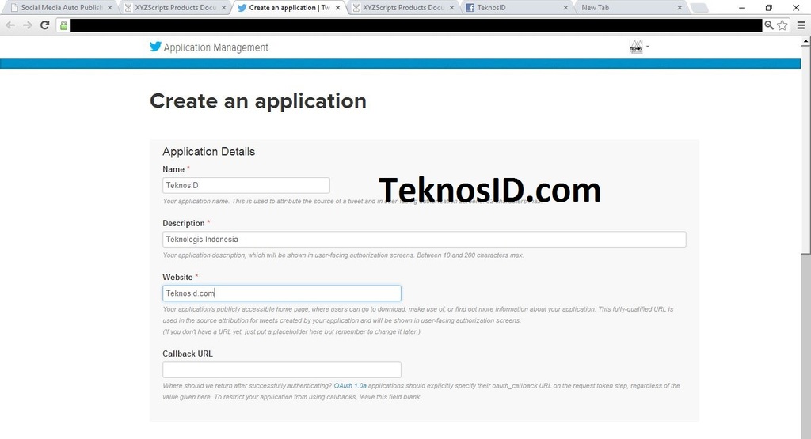Close the first XYZScripts tab
This screenshot has width=811, height=439.
pyautogui.click(x=223, y=8)
